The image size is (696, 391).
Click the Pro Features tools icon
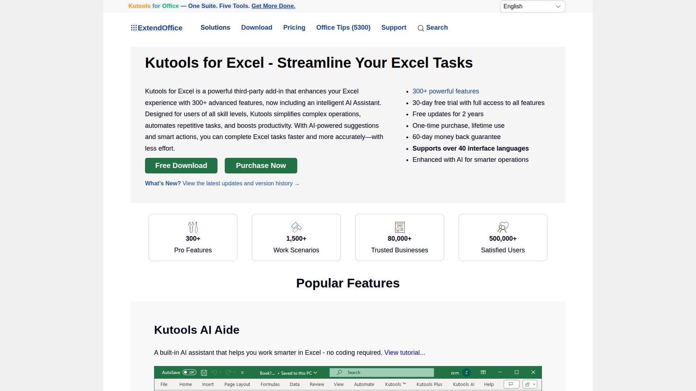(x=193, y=227)
